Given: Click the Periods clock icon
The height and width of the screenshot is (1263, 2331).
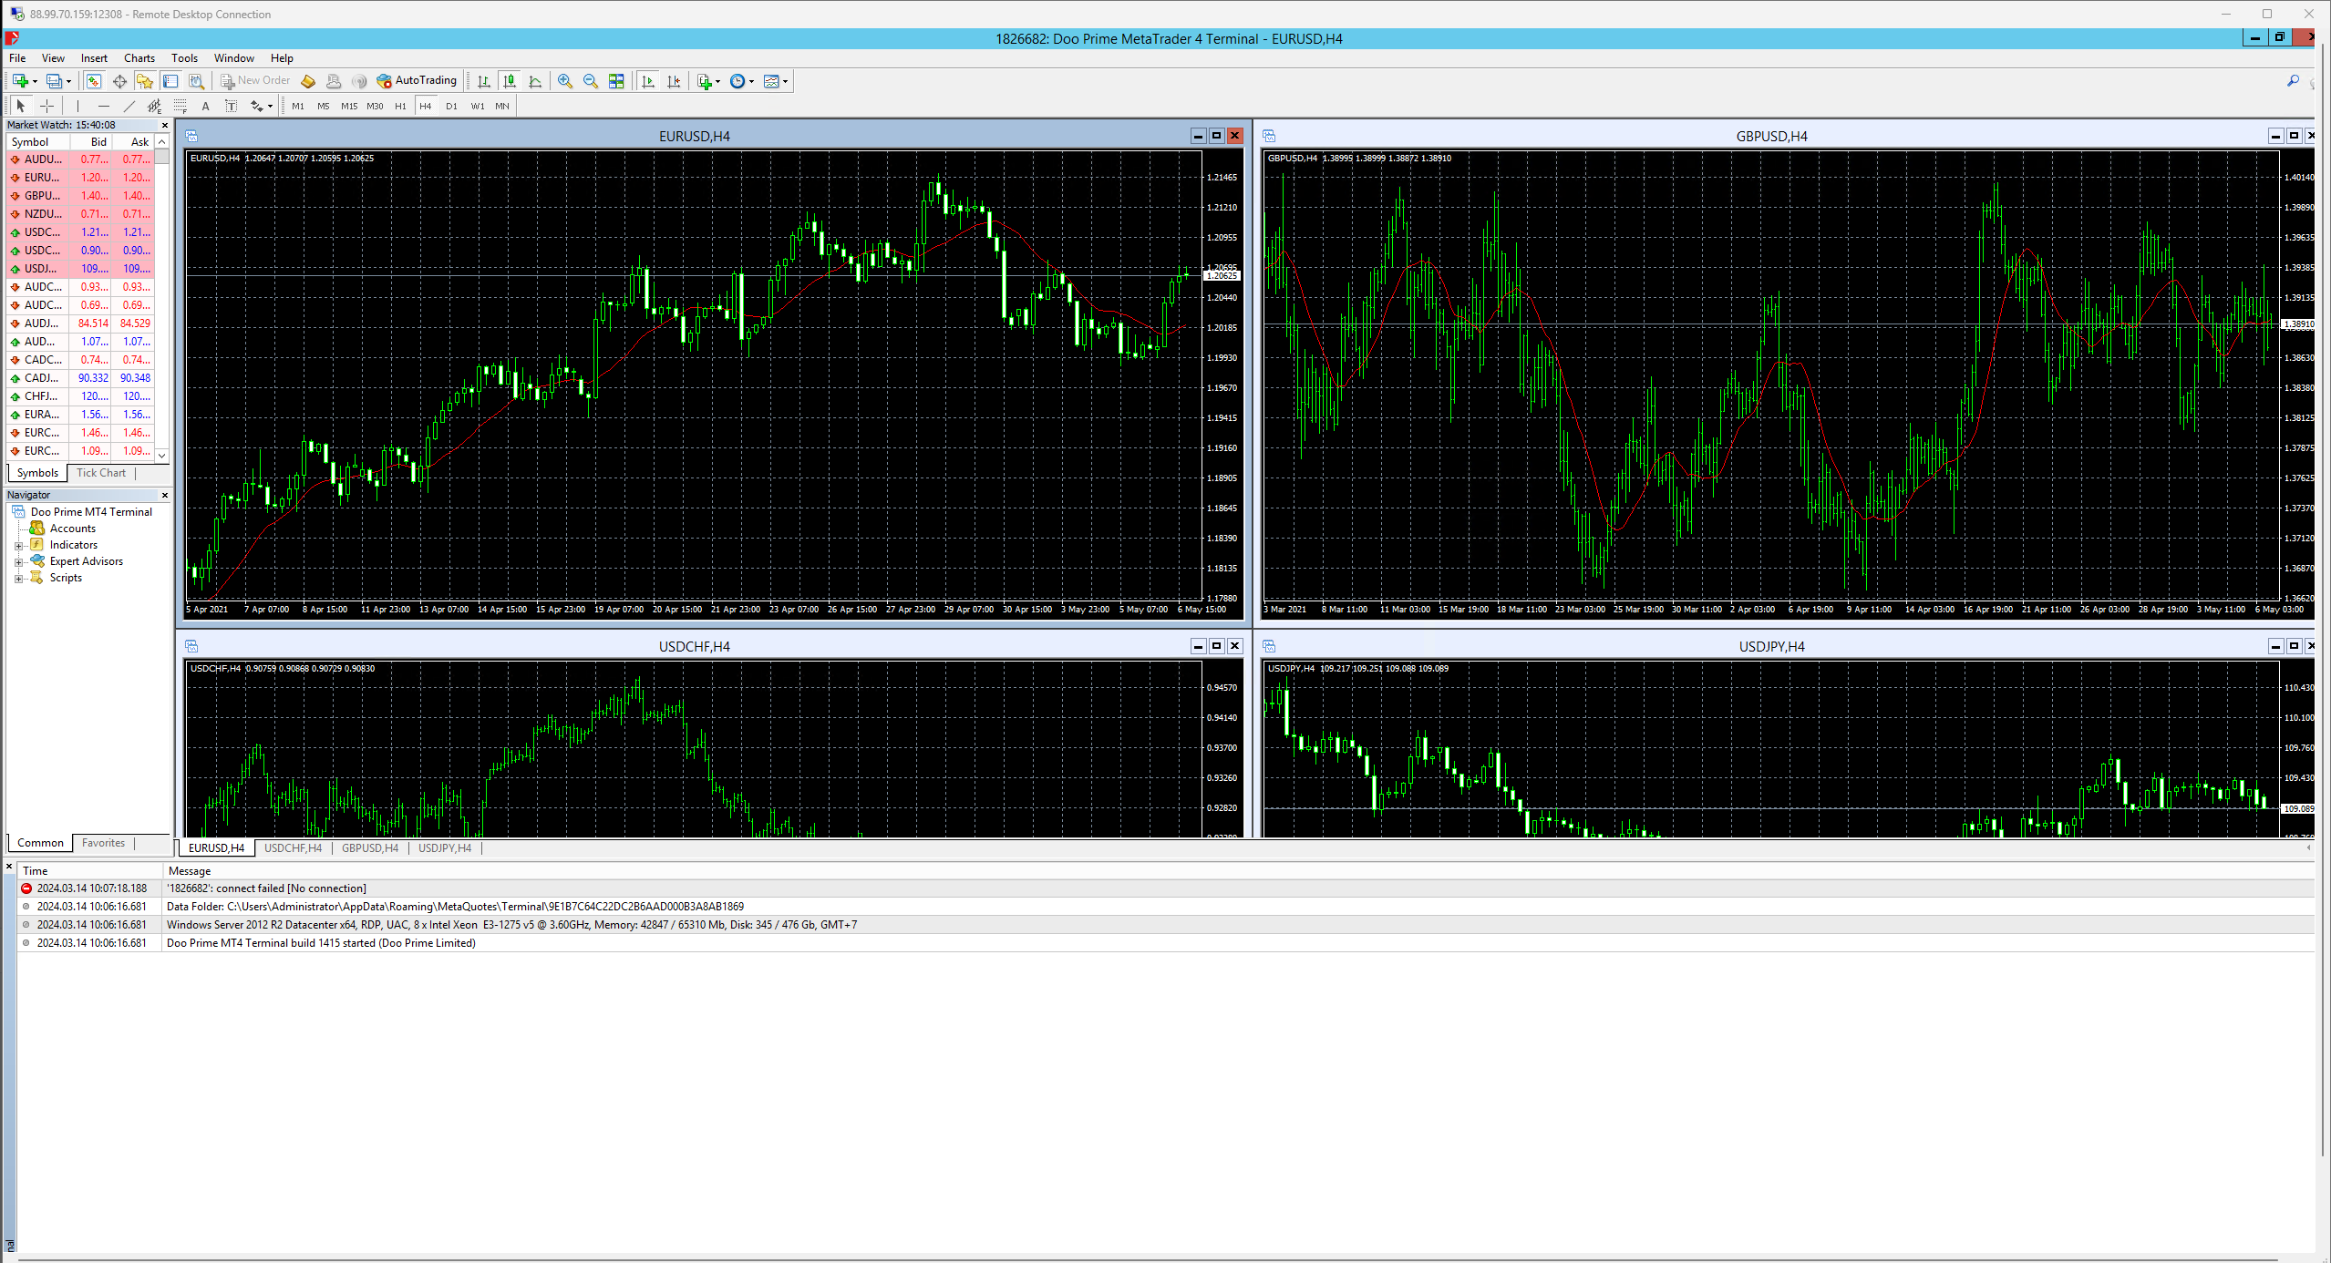Looking at the screenshot, I should pos(737,81).
